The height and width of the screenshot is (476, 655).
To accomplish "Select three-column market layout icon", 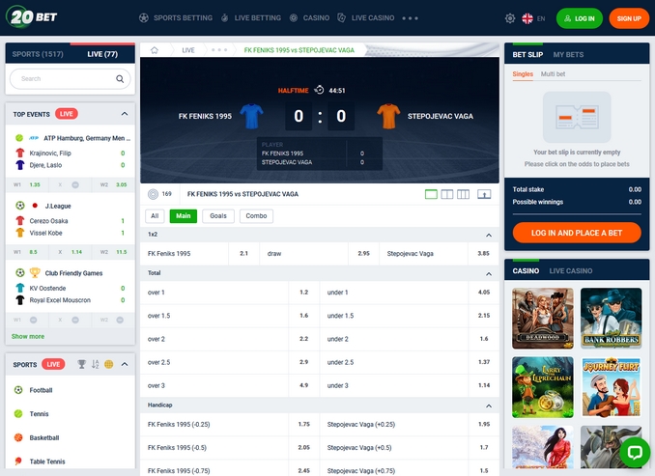I will click(464, 194).
